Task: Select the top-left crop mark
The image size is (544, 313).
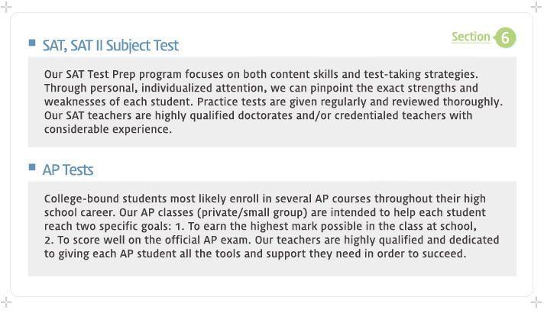Action: coord(6,7)
